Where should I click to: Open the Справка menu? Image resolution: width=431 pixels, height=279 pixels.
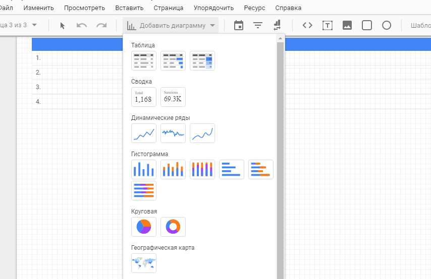[x=288, y=8]
